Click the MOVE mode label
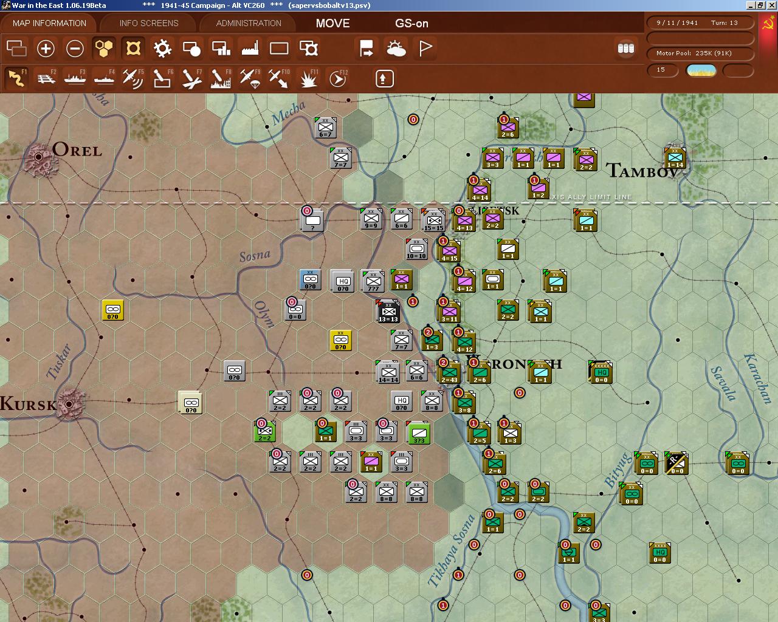The width and height of the screenshot is (778, 622). tap(332, 23)
